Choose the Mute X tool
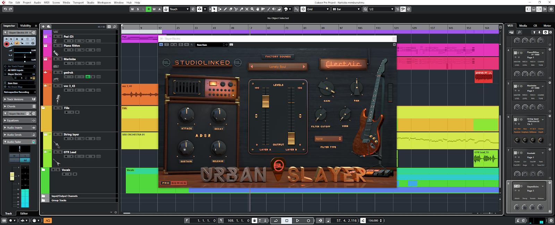The image size is (555, 225). coord(247,9)
